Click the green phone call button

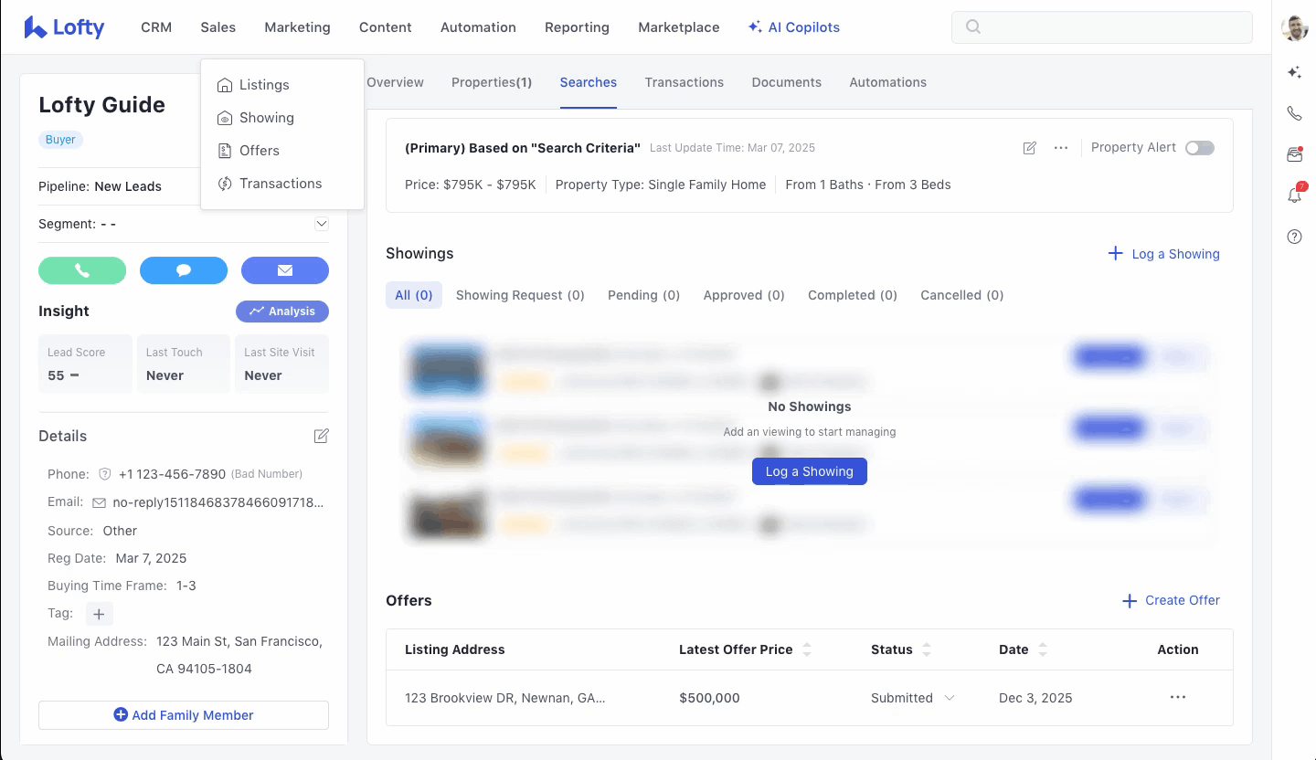tap(82, 270)
